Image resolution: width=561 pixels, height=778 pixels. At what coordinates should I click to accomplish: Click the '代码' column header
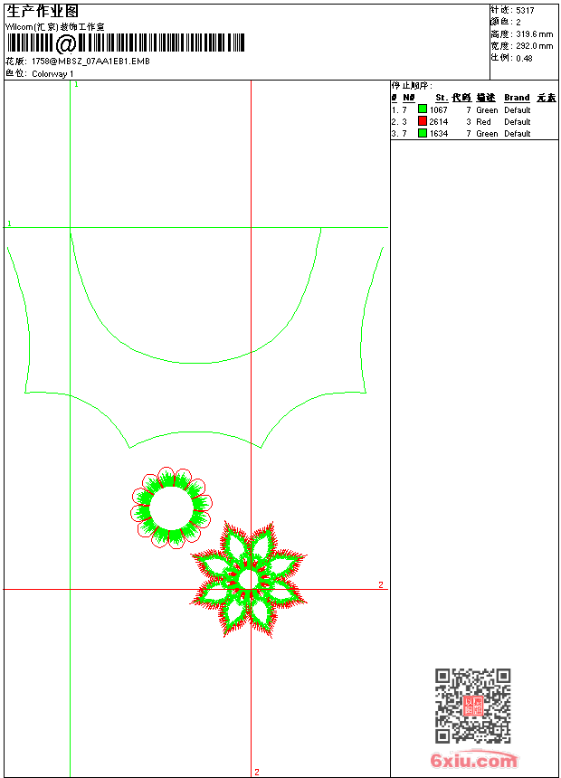tap(461, 98)
